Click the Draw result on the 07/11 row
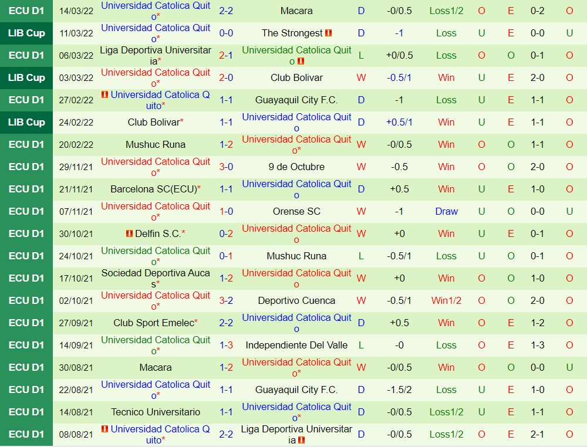The width and height of the screenshot is (587, 447). pos(446,211)
